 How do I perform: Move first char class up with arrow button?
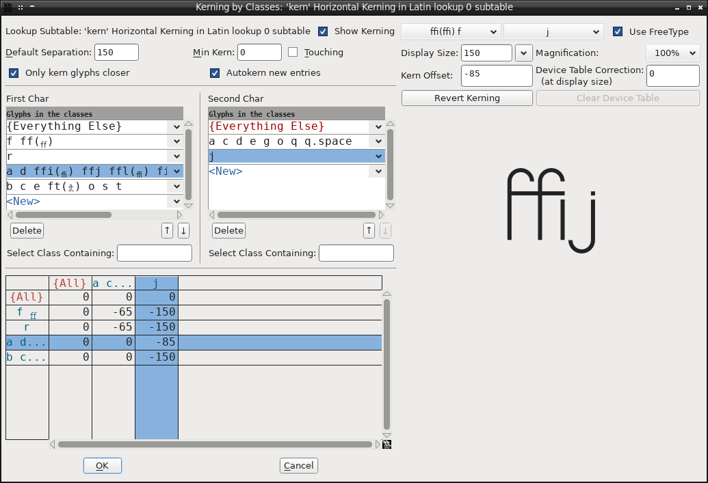coord(167,230)
